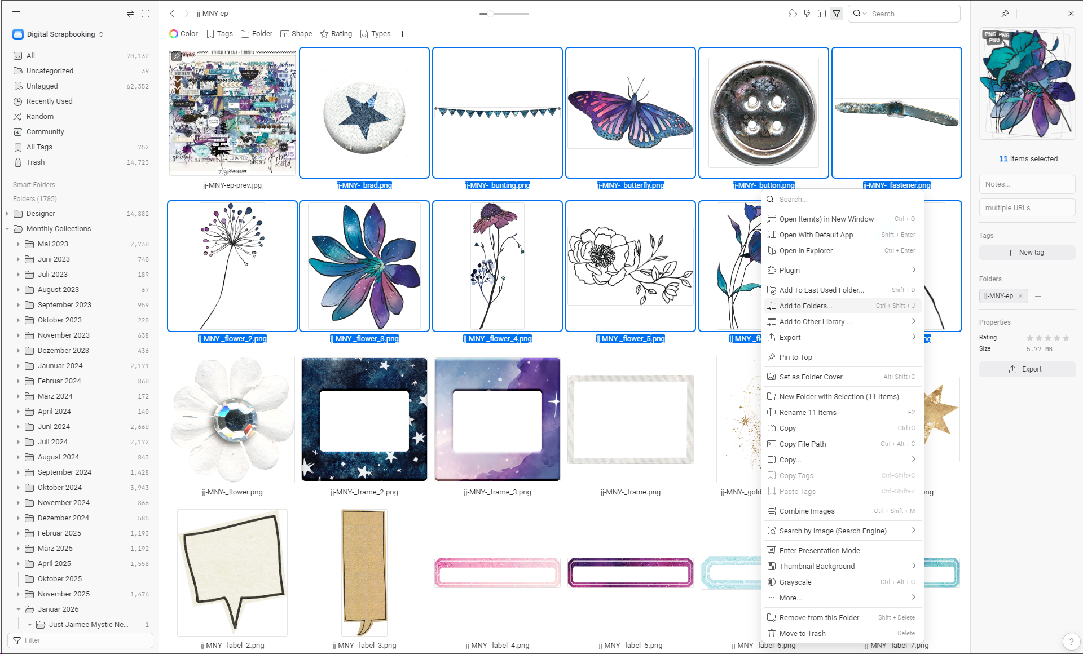Screen dimensions: 1083x654
Task: Select the jj-MNY-_frame_2.png thumbnail
Action: [x=364, y=419]
